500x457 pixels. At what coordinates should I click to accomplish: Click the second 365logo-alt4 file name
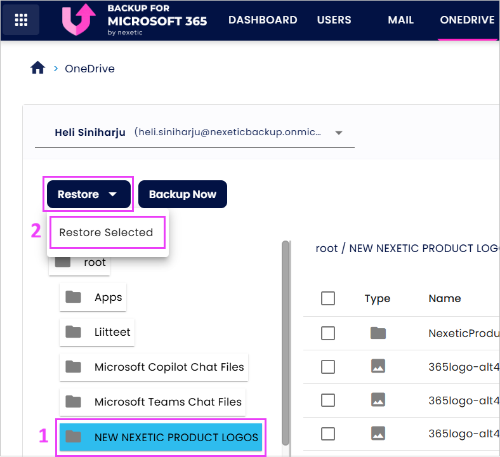pyautogui.click(x=464, y=401)
